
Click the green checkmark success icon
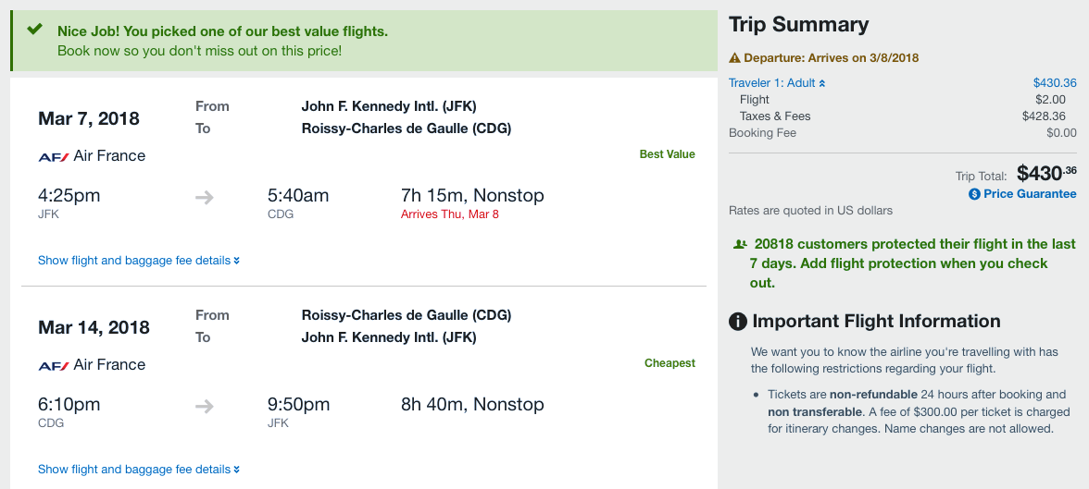35,30
